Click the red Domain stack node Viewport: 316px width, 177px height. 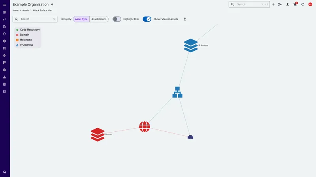[98, 135]
